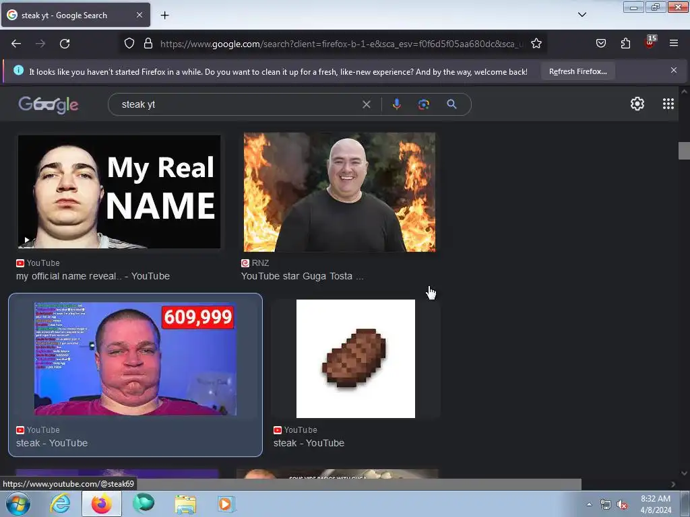This screenshot has width=690, height=517.
Task: Open a new tab with plus button
Action: (164, 15)
